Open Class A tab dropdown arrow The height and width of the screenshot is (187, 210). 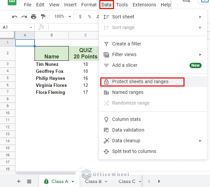pyautogui.click(x=73, y=182)
